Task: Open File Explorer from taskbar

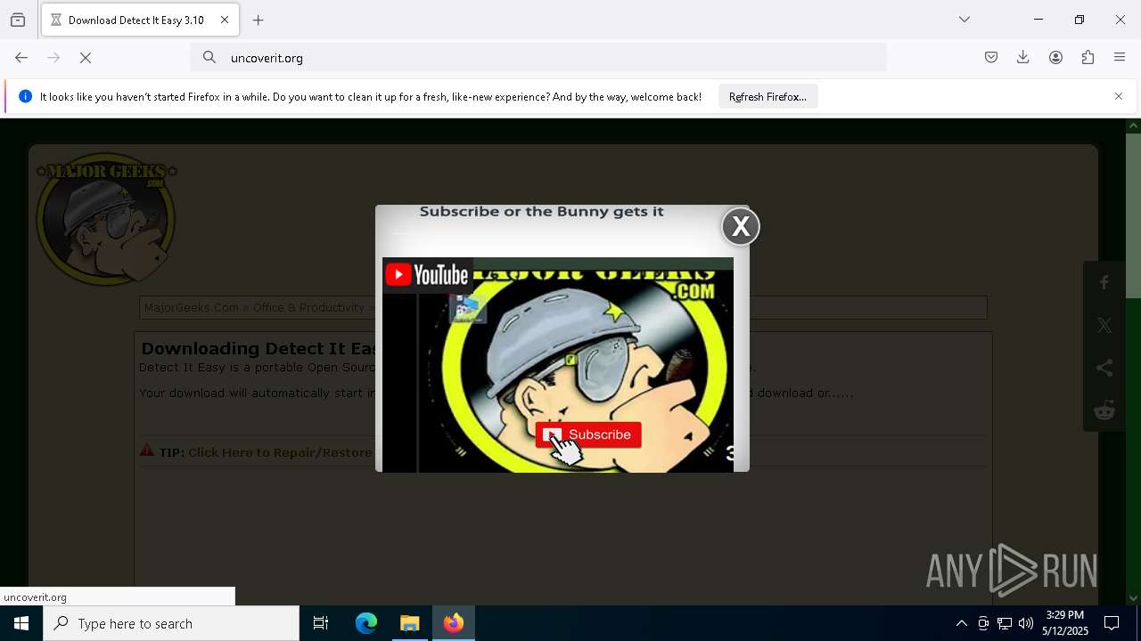Action: pyautogui.click(x=410, y=623)
